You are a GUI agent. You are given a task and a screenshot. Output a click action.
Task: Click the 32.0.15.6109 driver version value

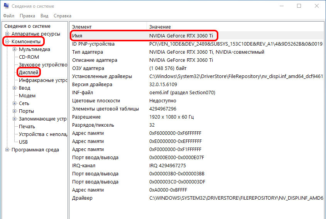[163, 85]
